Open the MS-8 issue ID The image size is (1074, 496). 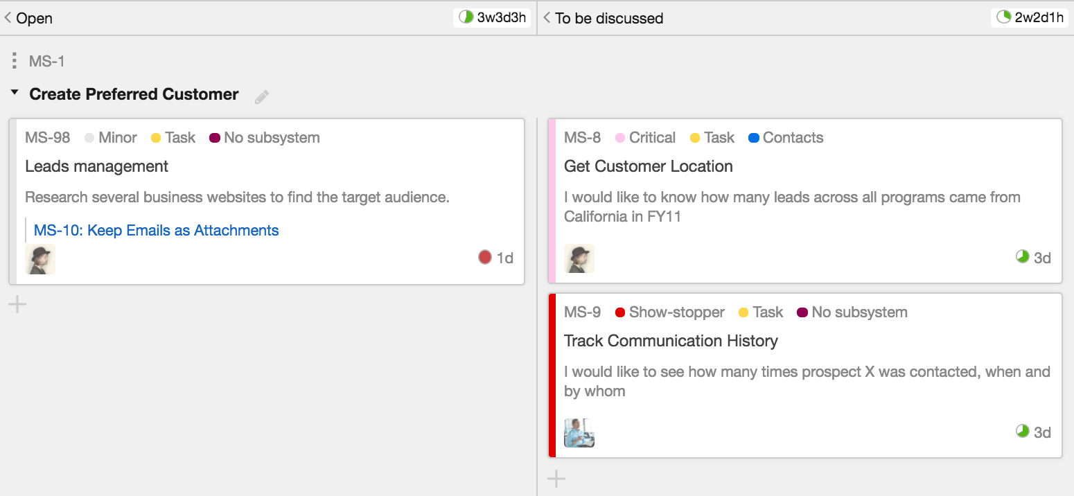(x=583, y=137)
